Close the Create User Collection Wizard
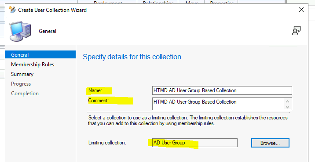This screenshot has height=162, width=315. [x=301, y=10]
